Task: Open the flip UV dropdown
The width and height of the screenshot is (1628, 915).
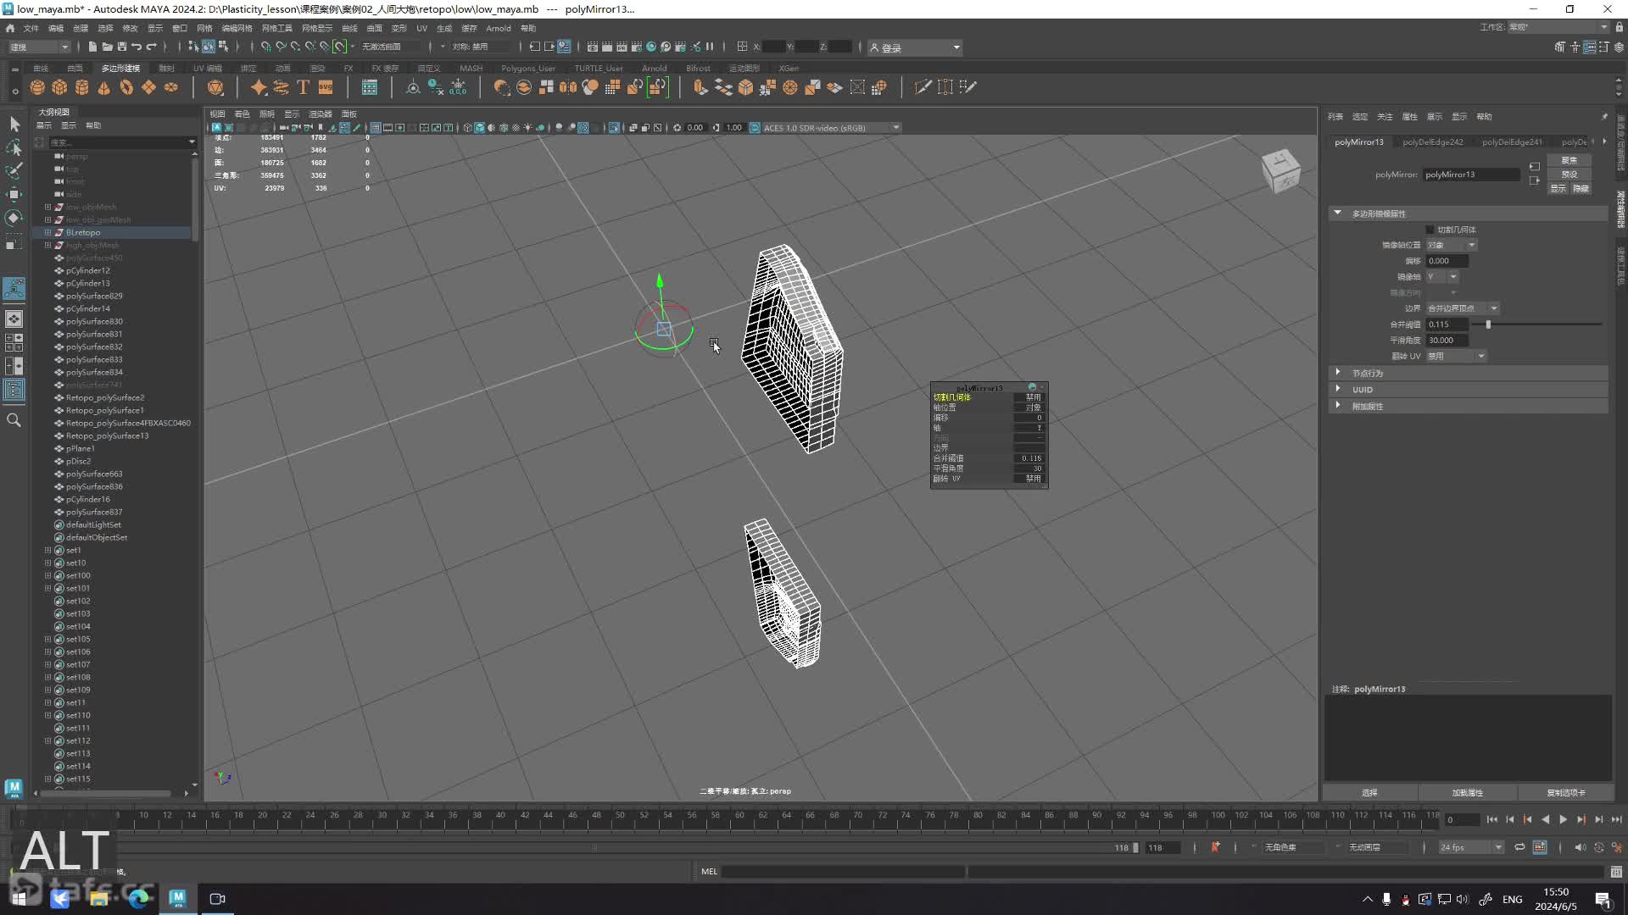Action: click(x=1456, y=356)
